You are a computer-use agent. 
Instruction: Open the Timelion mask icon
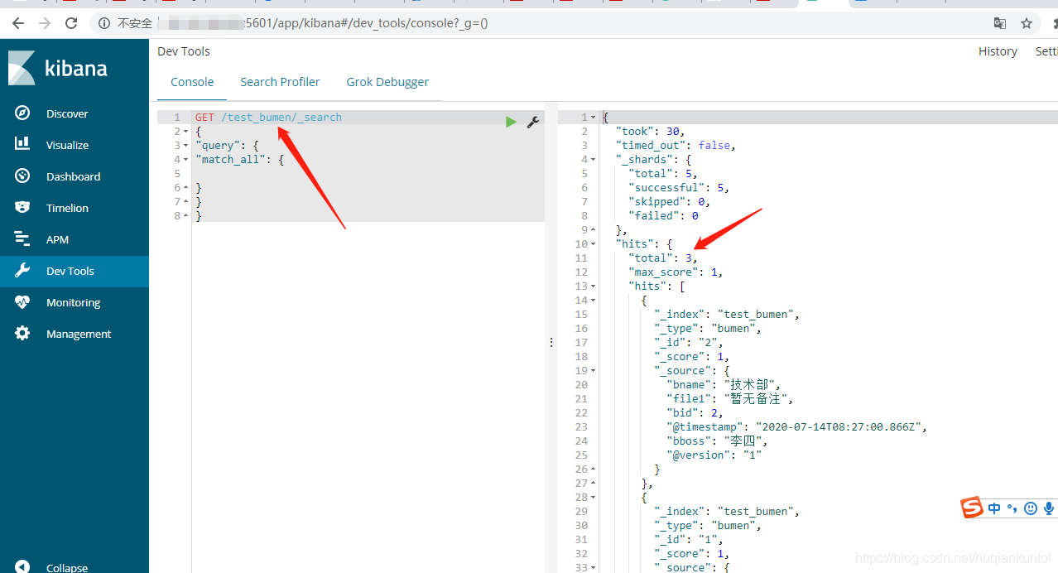pos(22,207)
